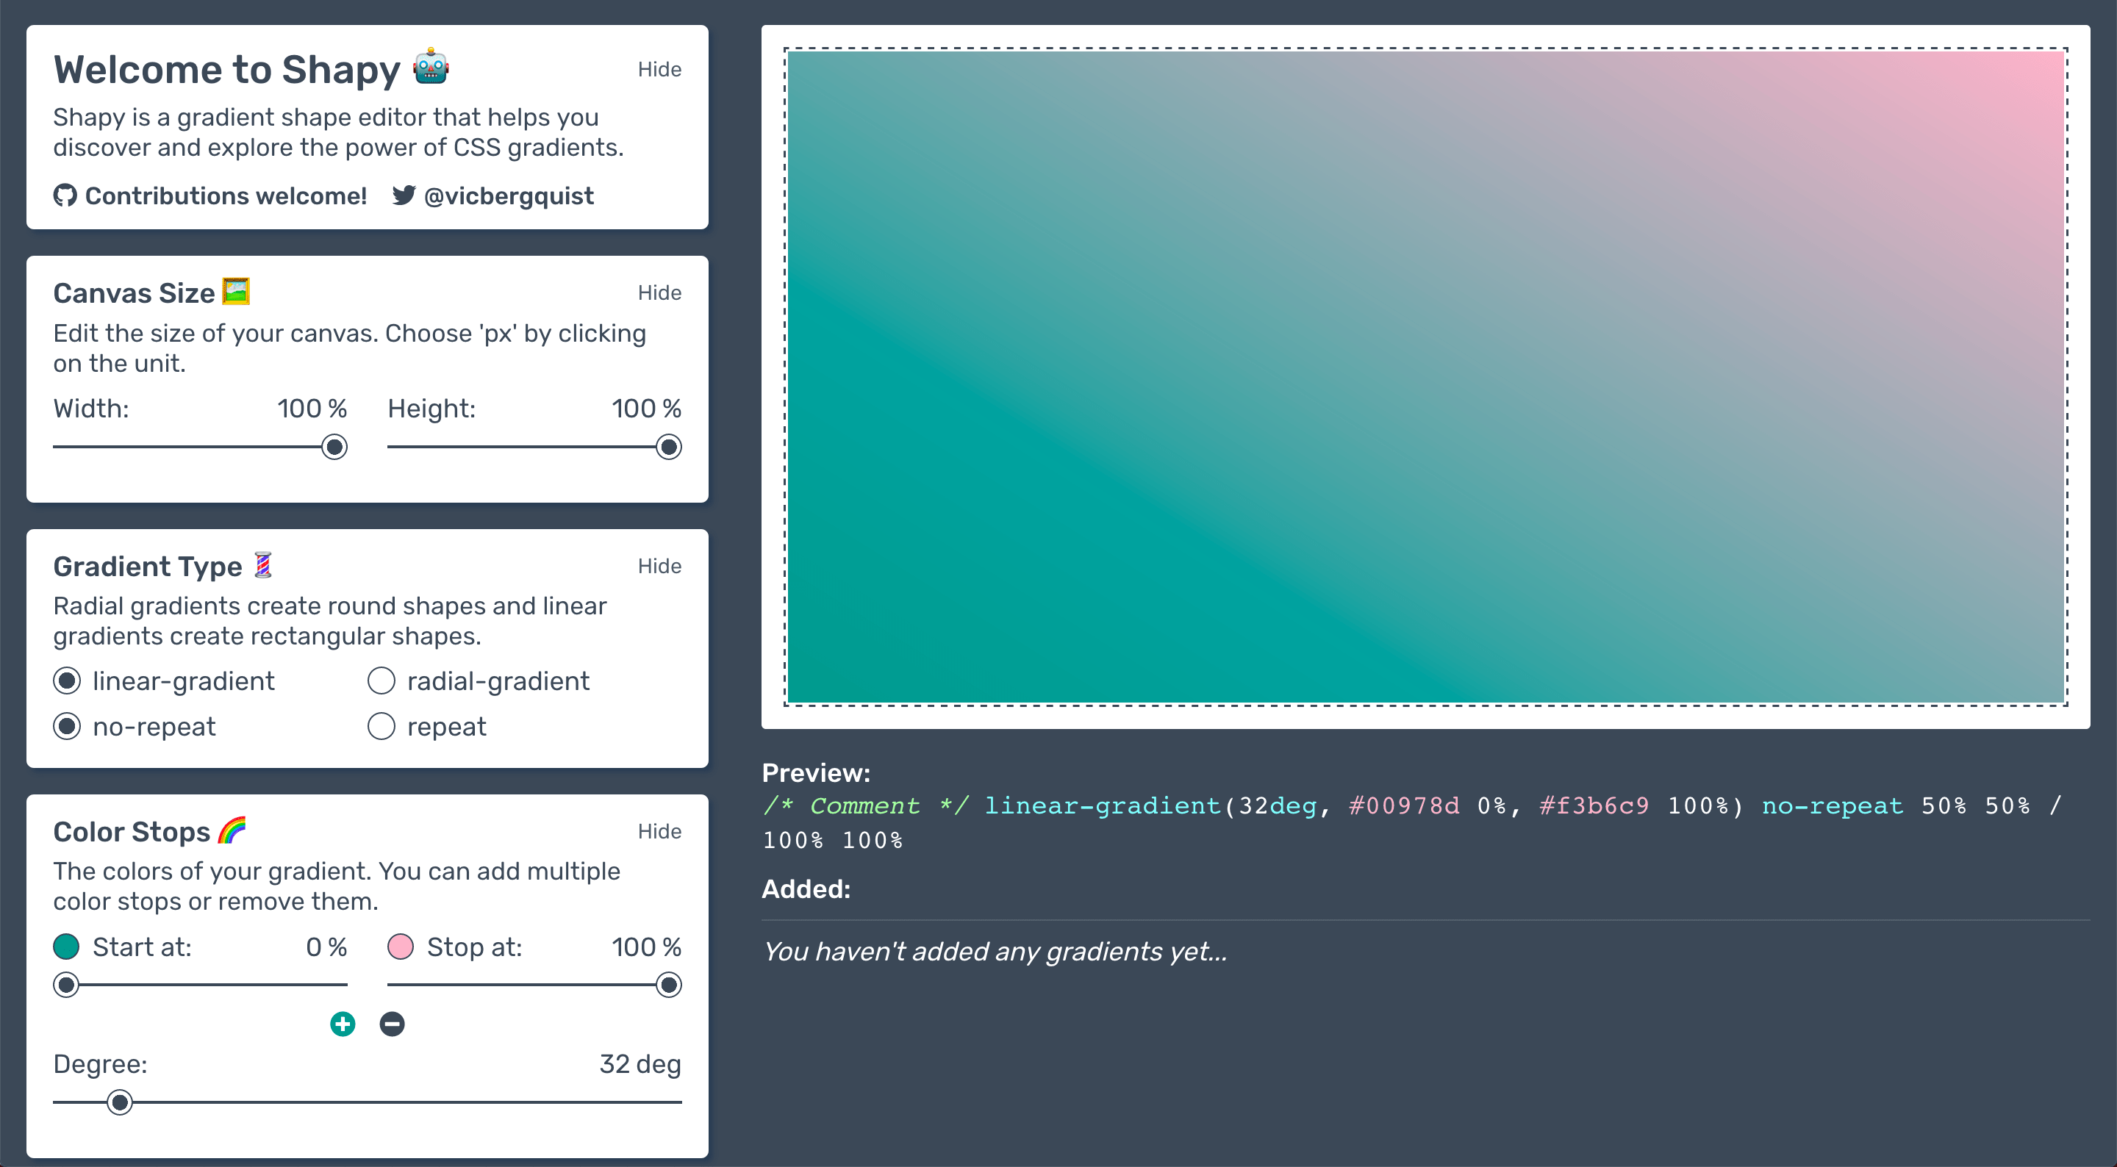Click the Added: heading
The width and height of the screenshot is (2117, 1167).
pos(806,889)
